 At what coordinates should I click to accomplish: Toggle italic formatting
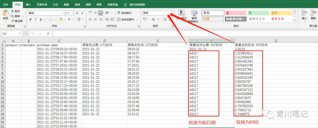tap(36, 20)
